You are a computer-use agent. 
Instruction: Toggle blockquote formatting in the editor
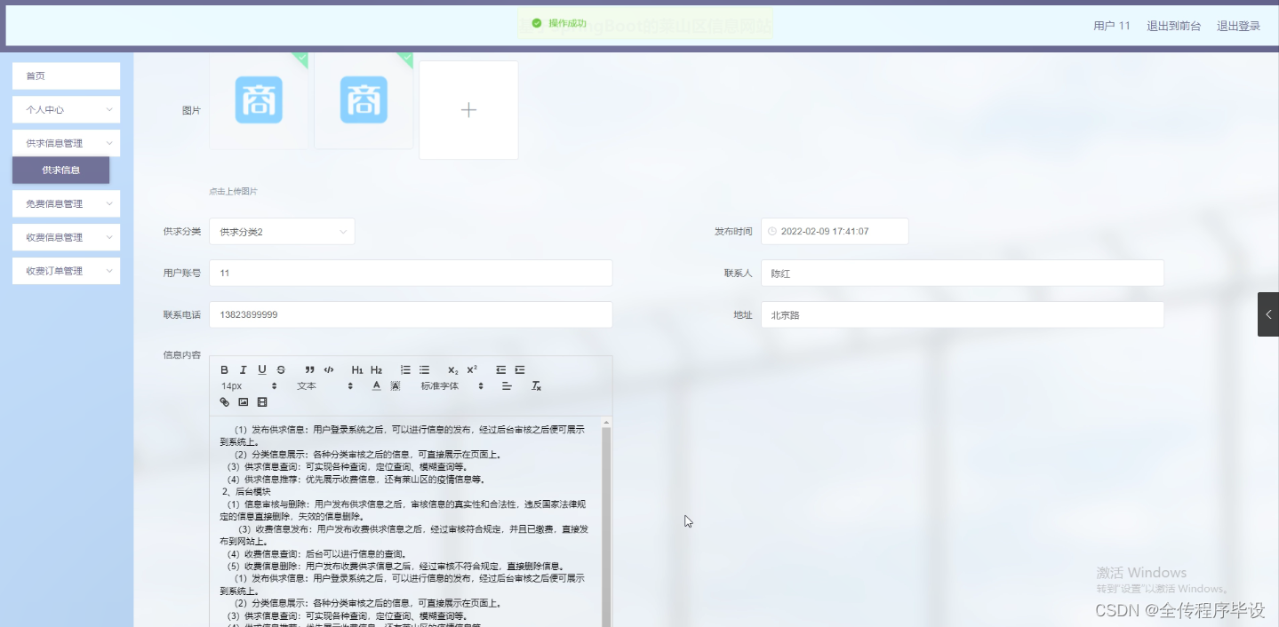(x=309, y=370)
